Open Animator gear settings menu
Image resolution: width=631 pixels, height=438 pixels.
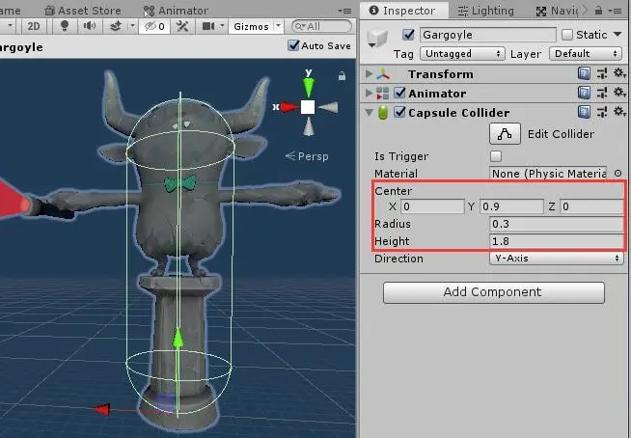618,93
